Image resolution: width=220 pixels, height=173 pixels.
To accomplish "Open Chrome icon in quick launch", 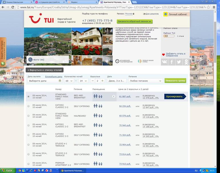I will (20, 170).
